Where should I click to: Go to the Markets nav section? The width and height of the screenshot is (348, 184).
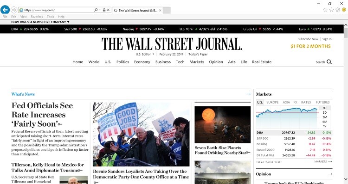pos(197,62)
